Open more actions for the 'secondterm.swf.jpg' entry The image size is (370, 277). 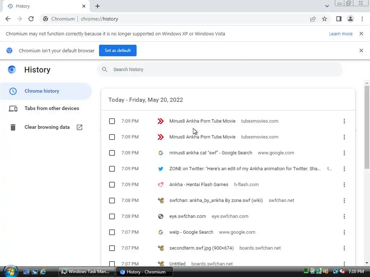[344, 248]
